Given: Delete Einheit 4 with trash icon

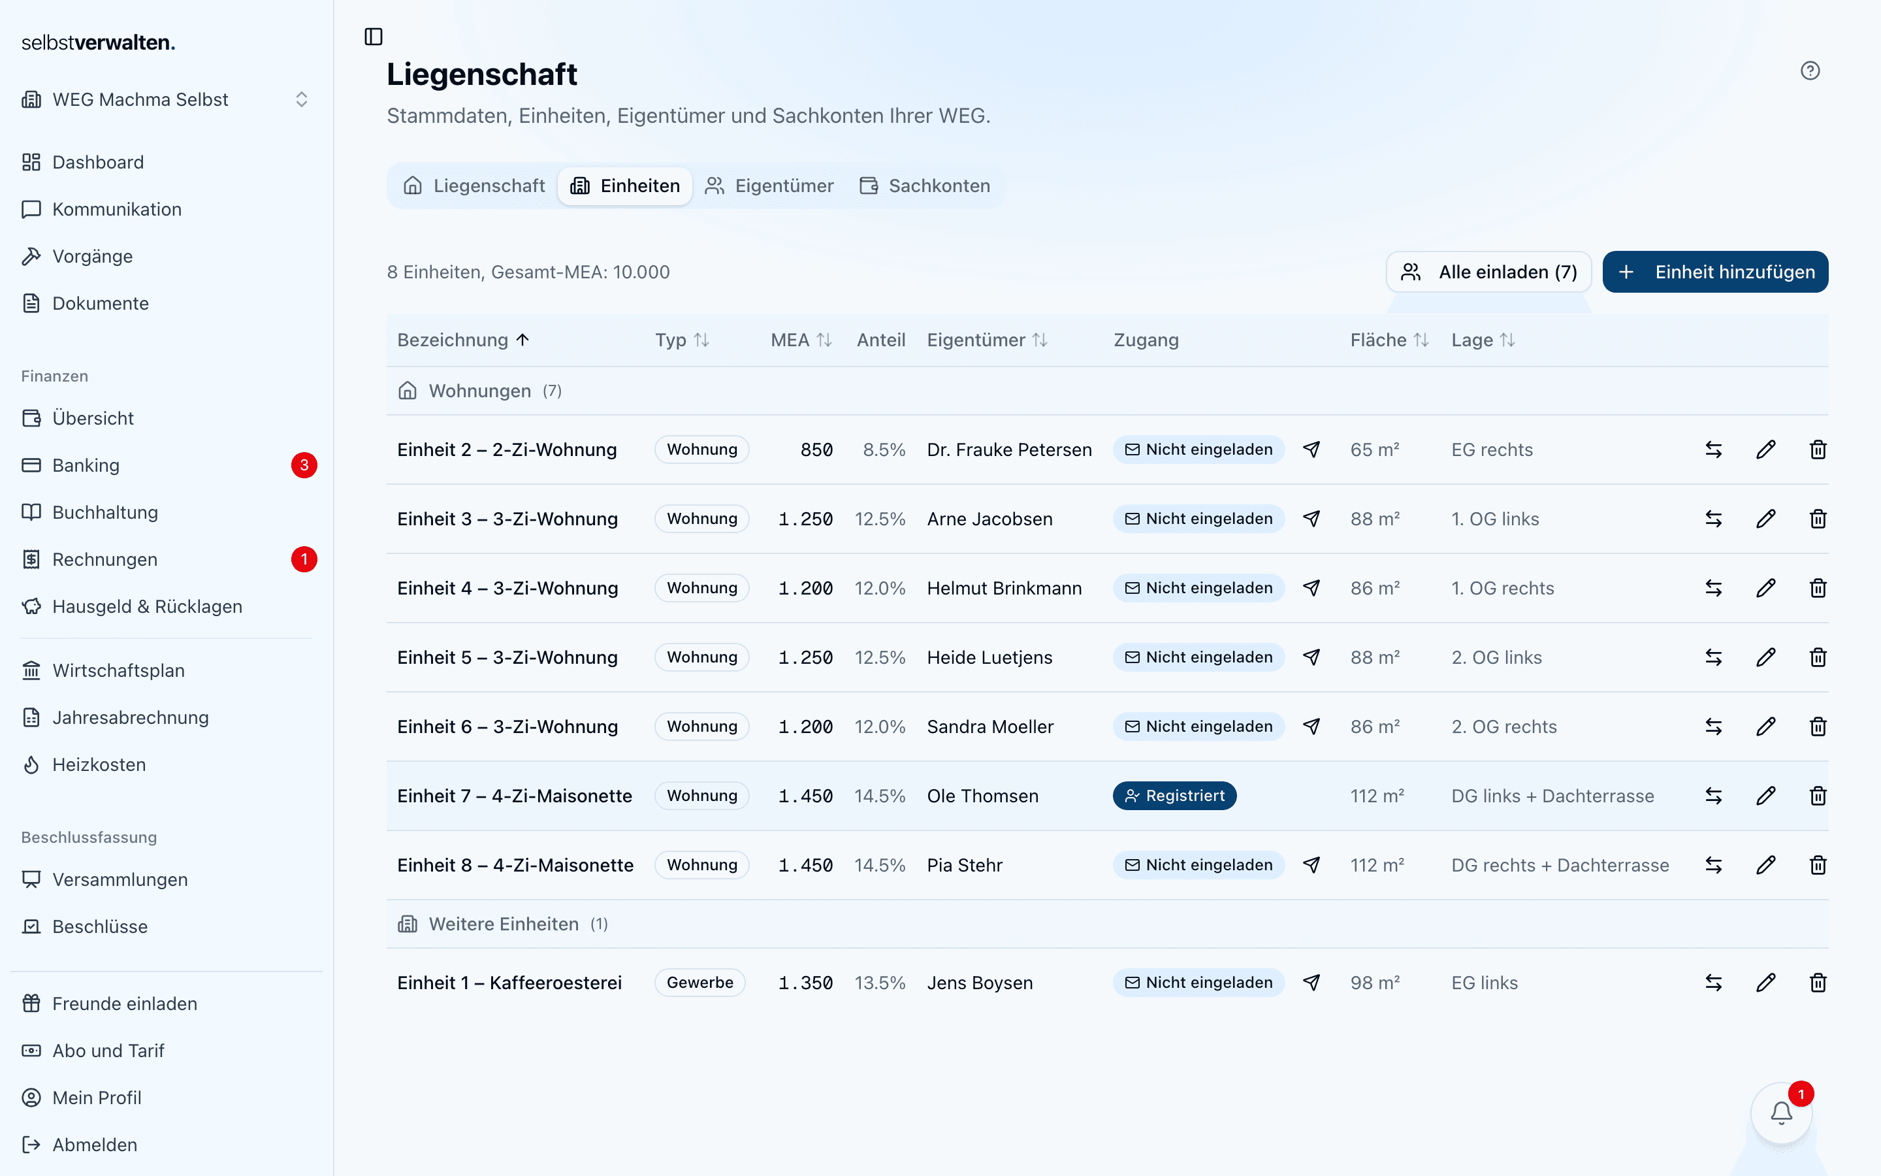Looking at the screenshot, I should click(1818, 588).
